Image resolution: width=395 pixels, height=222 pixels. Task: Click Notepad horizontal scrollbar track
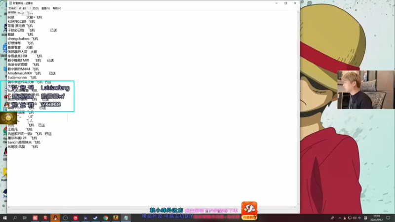click(x=151, y=207)
